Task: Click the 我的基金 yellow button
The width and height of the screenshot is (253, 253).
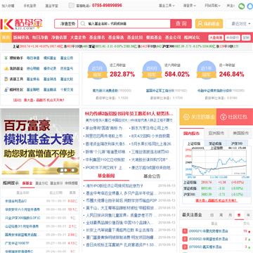Action: tap(209, 24)
